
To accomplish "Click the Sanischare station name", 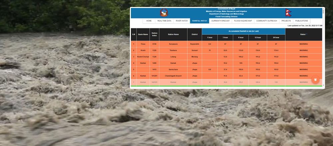I will [x=173, y=69].
